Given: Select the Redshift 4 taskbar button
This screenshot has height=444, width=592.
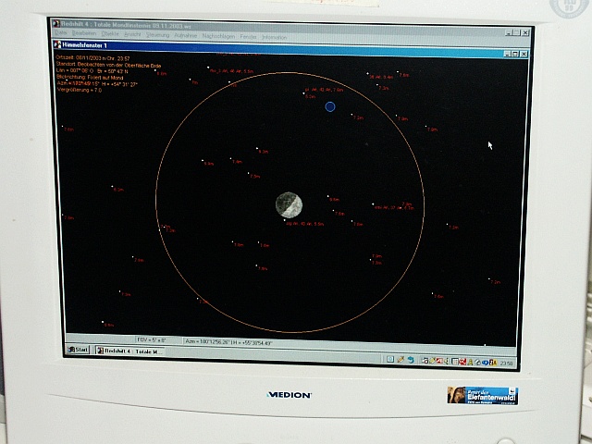Looking at the screenshot, I should point(129,351).
